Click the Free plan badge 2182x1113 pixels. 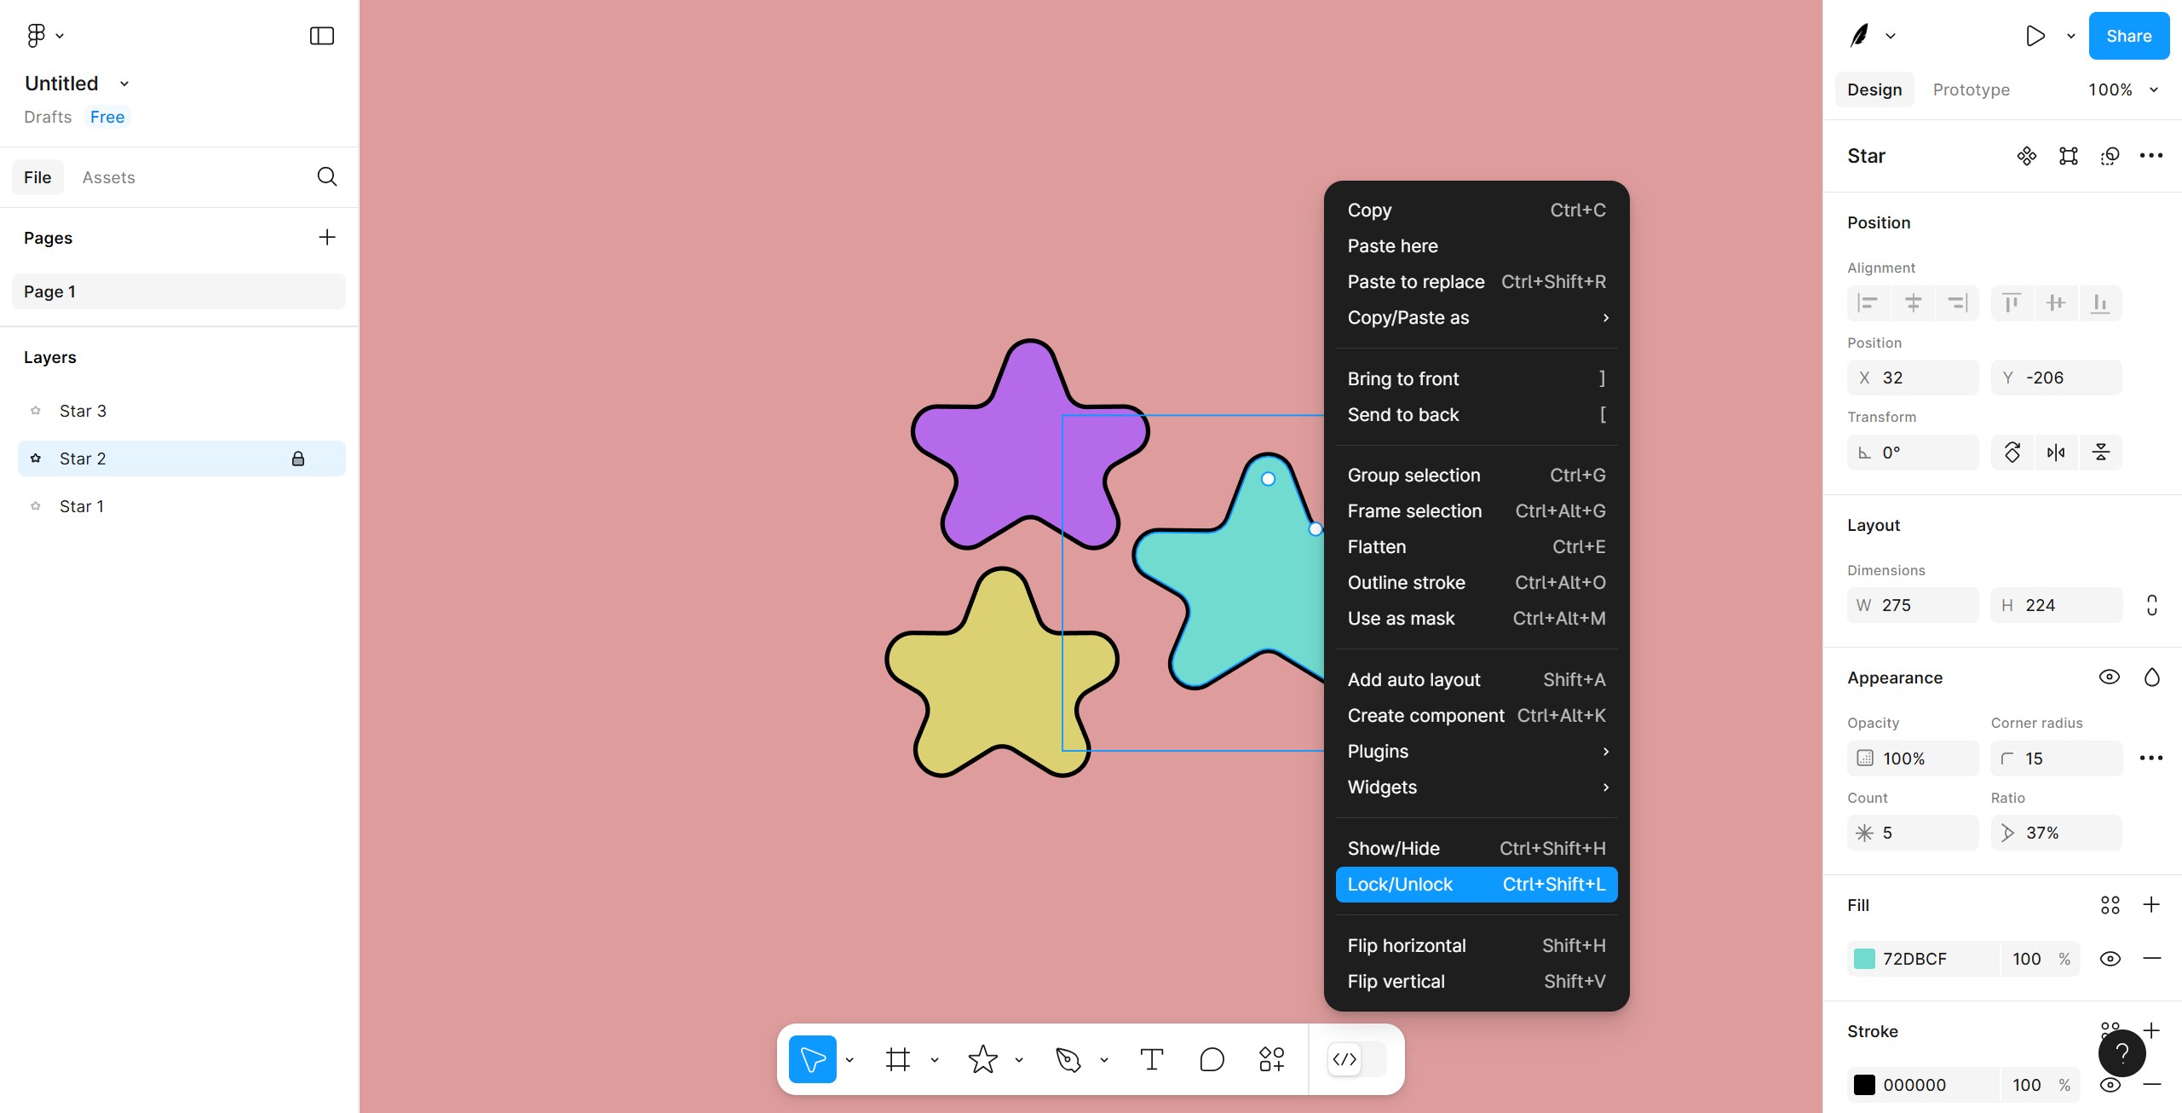pyautogui.click(x=107, y=117)
